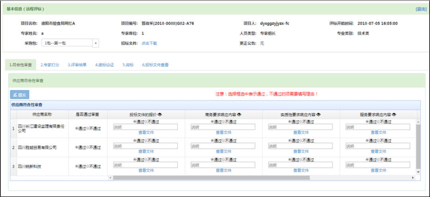Click the 采购包 combo box showing 1包--第一包
This screenshot has width=430, height=197.
[x=67, y=43]
